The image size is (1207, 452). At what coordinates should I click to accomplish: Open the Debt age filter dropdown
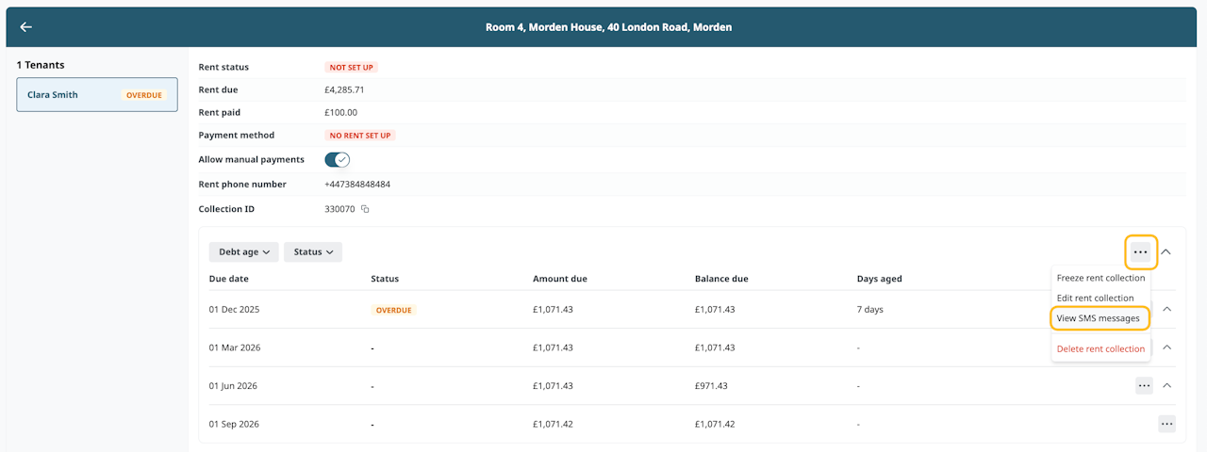(x=244, y=252)
